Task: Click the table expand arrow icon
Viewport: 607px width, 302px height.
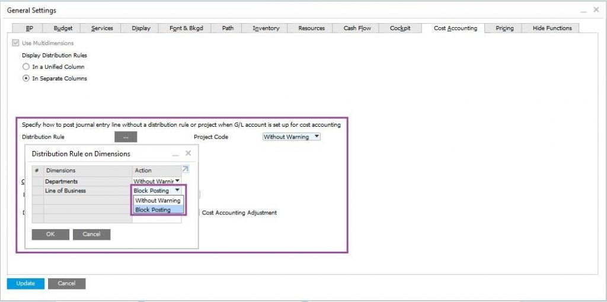Action: pos(184,170)
